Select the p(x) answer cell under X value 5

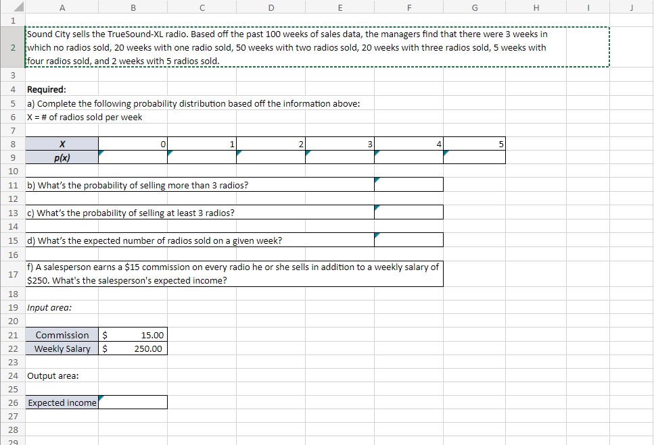[x=474, y=157]
